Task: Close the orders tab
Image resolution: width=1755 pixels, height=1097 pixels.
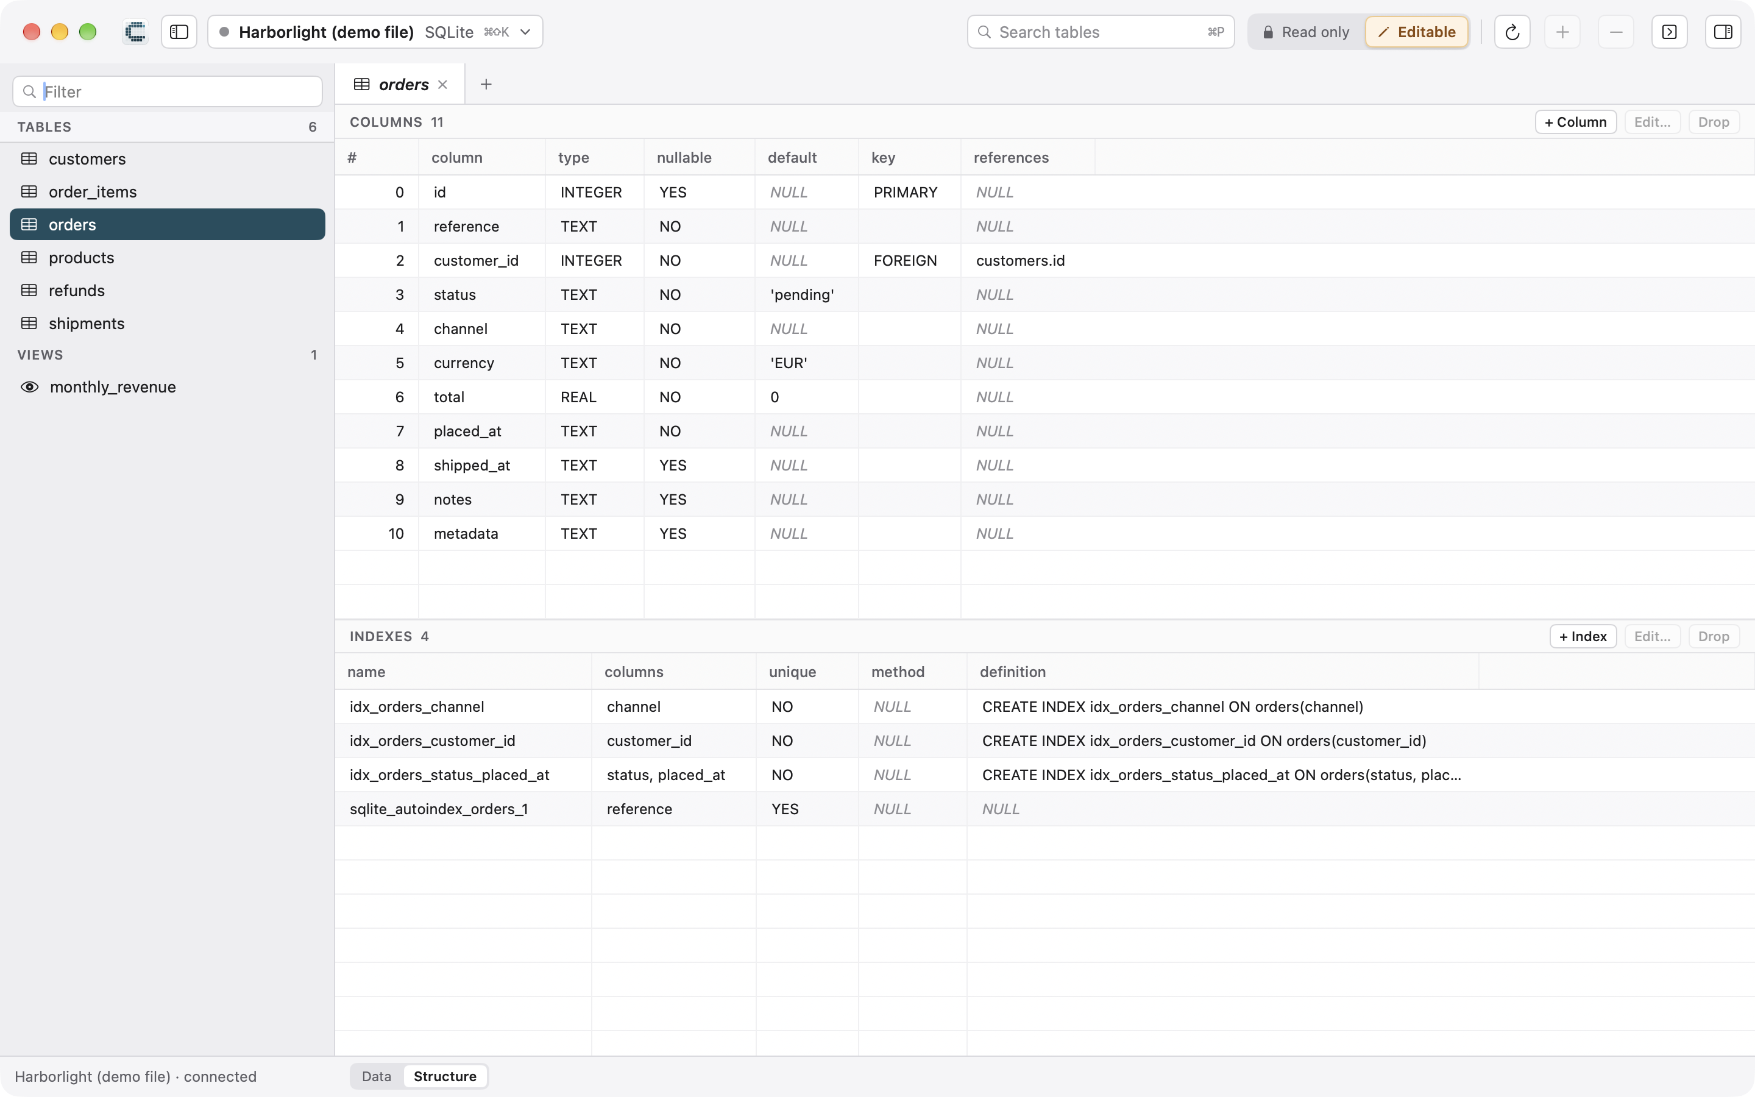Action: click(442, 84)
